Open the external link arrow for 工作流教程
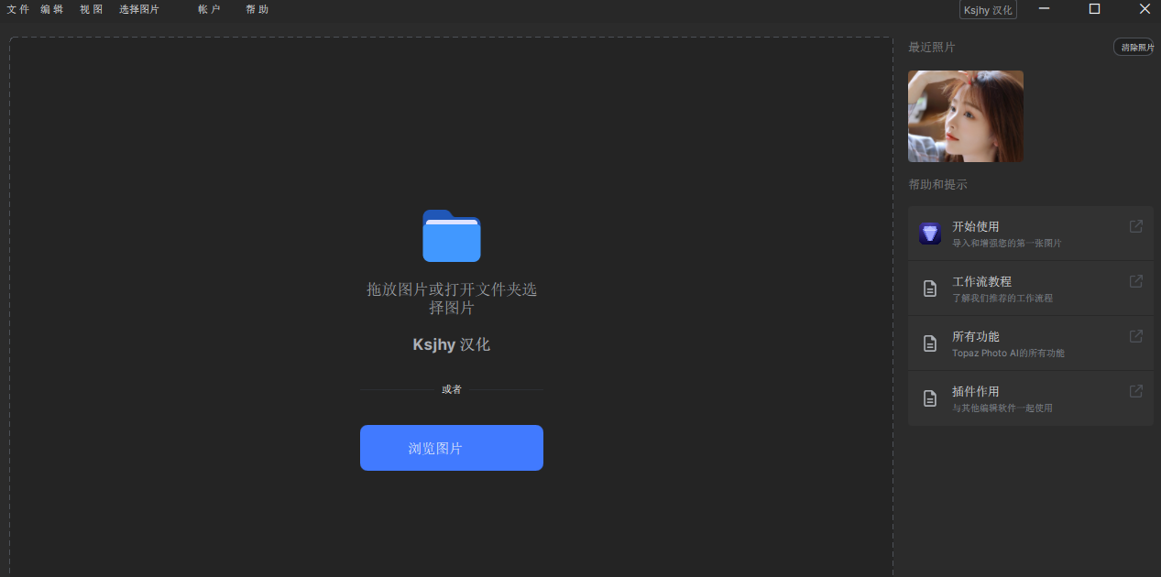Viewport: 1161px width, 577px height. pos(1135,281)
